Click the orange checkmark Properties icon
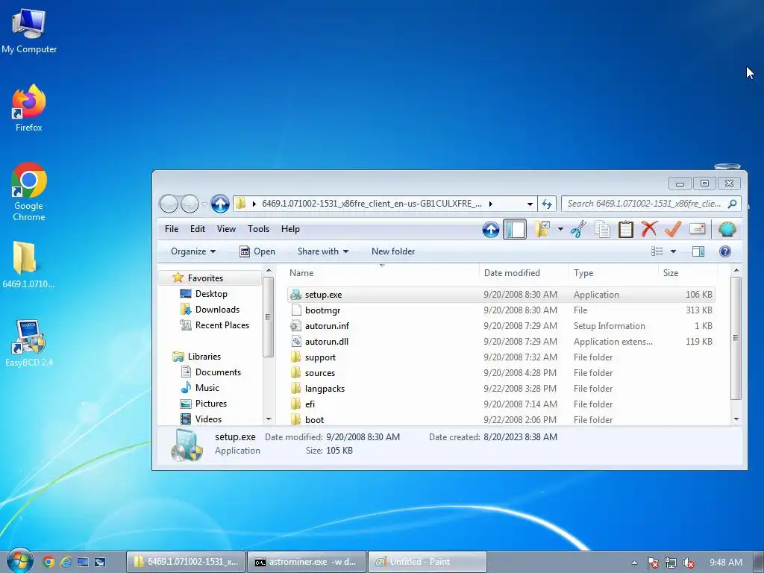Image resolution: width=764 pixels, height=573 pixels. tap(673, 229)
